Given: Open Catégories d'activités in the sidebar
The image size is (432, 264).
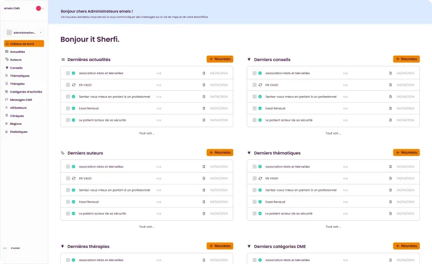Looking at the screenshot, I should [26, 91].
